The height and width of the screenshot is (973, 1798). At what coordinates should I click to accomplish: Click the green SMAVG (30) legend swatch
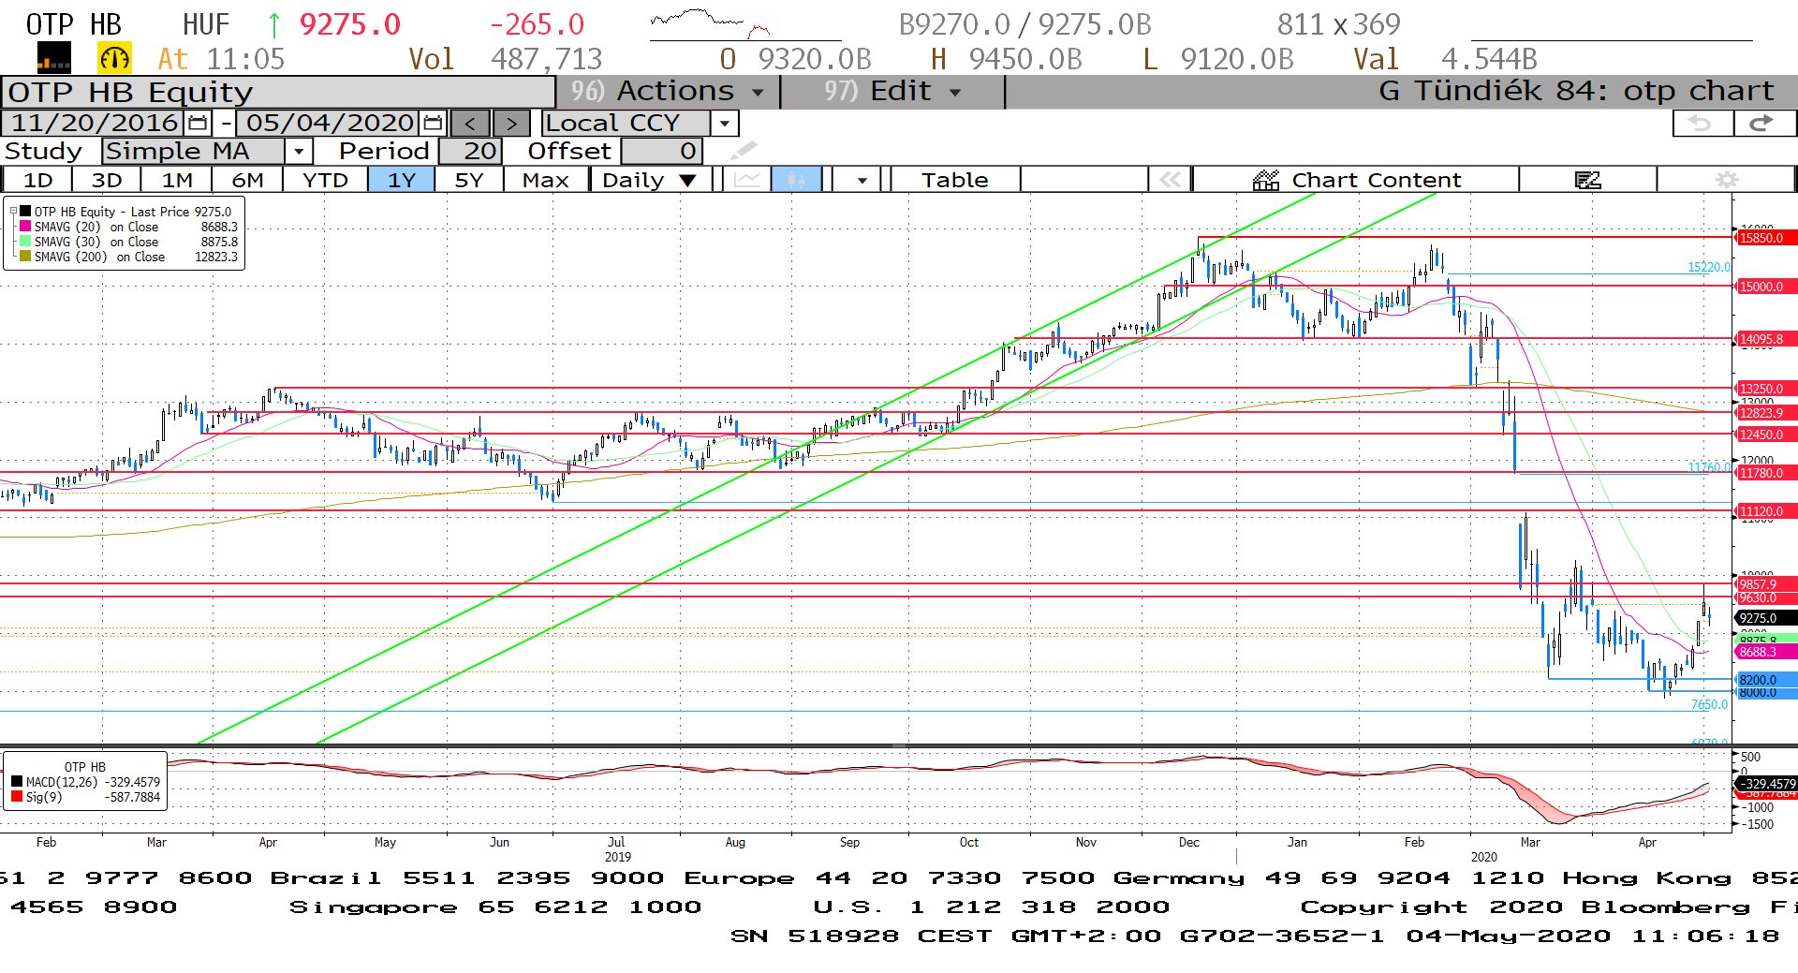click(x=25, y=242)
